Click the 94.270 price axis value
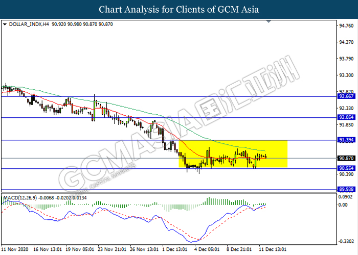The width and height of the screenshot is (358, 255). point(346,42)
